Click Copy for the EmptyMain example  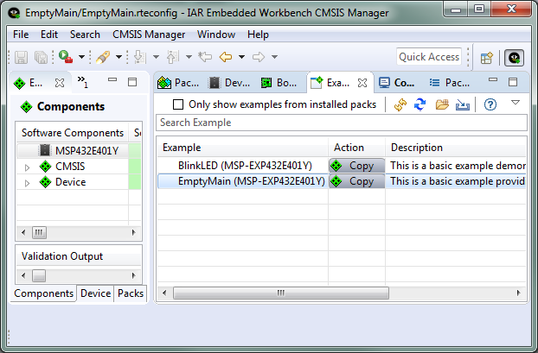coord(356,181)
